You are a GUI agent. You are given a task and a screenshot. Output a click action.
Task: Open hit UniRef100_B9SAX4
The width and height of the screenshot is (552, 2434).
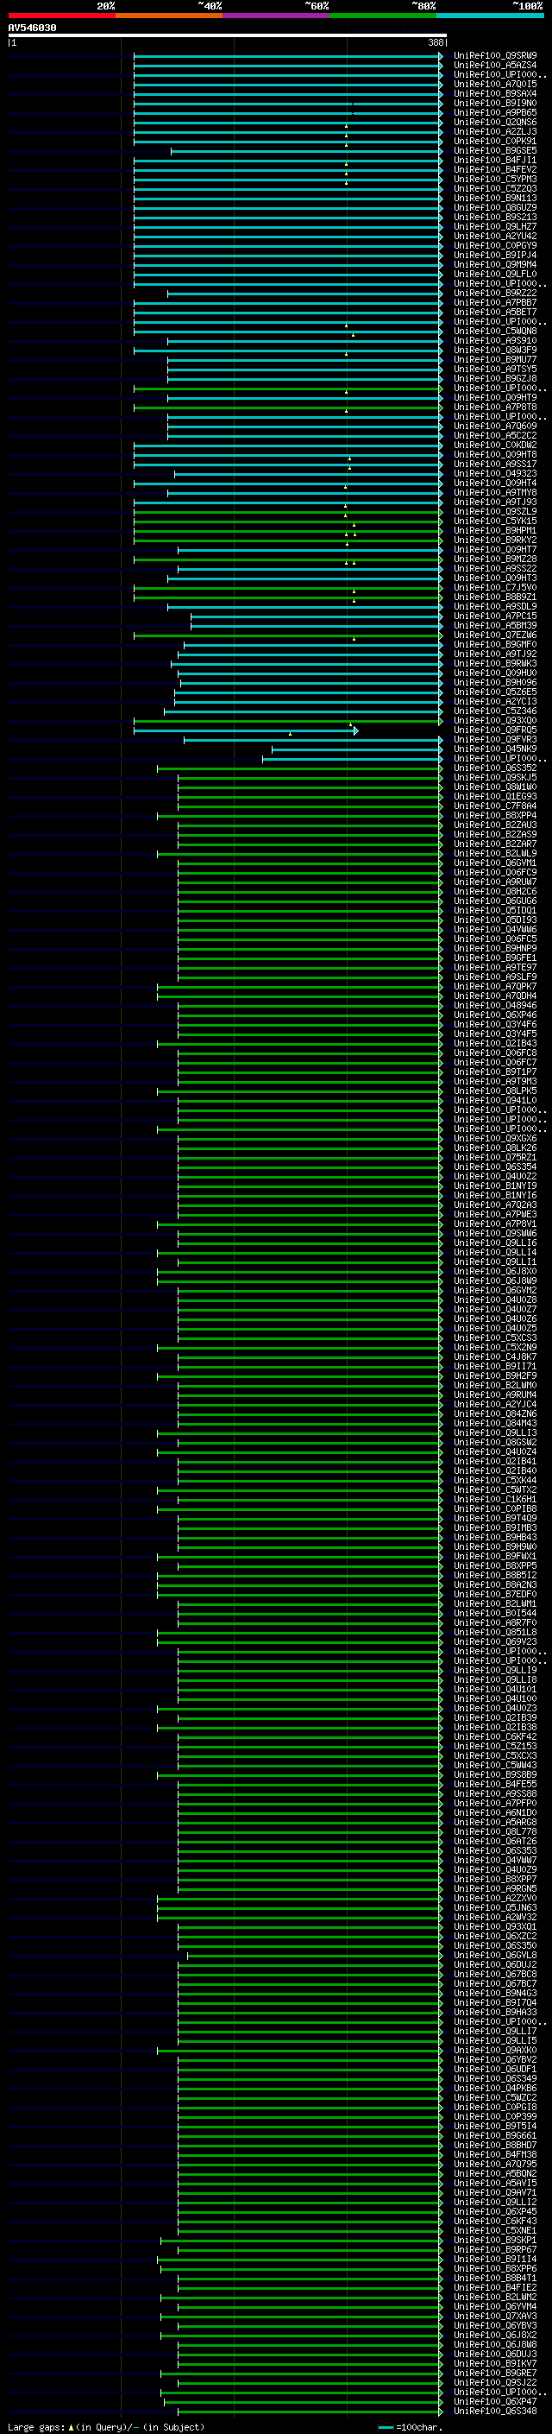495,93
